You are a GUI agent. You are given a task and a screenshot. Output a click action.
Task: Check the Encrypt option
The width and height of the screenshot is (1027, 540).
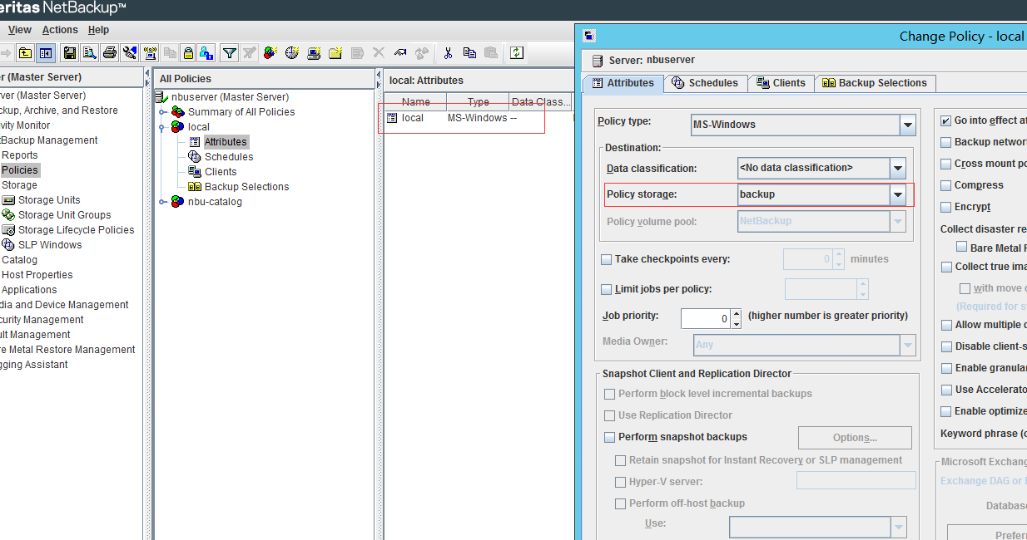click(x=945, y=207)
